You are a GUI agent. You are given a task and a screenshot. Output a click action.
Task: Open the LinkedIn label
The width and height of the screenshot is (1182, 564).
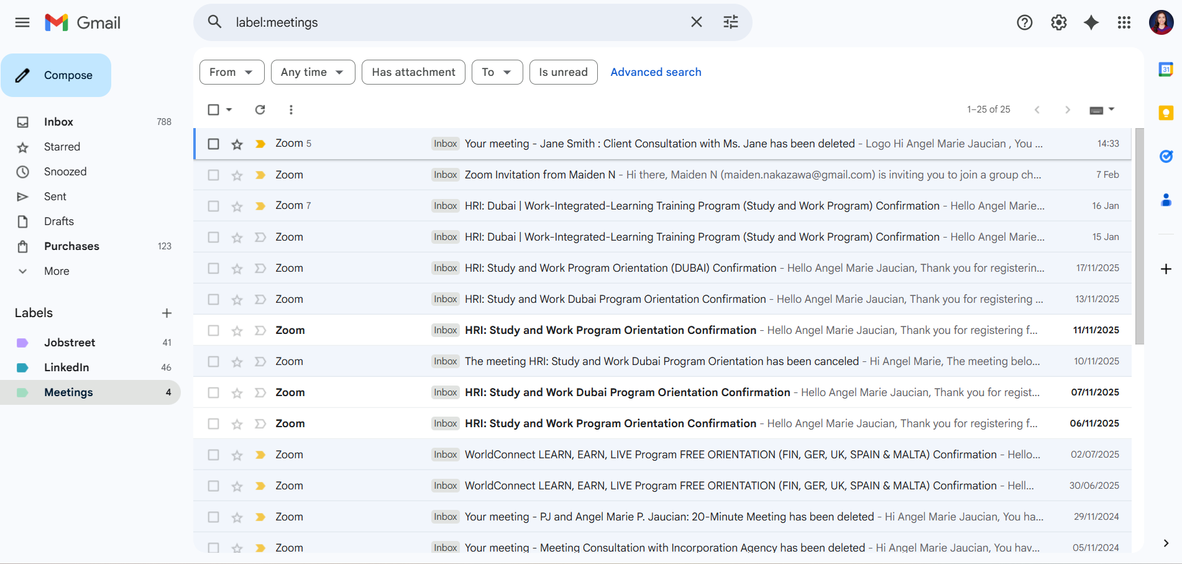coord(66,368)
